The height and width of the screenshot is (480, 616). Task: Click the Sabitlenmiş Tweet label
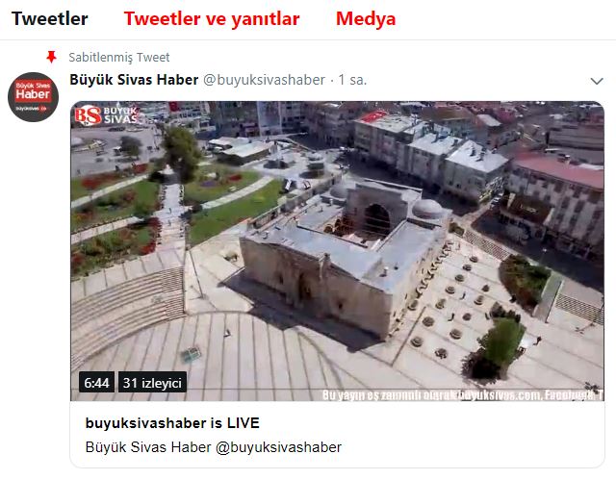pyautogui.click(x=119, y=58)
